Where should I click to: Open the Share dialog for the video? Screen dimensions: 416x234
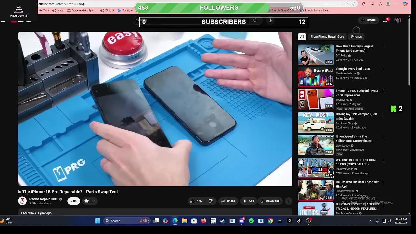click(x=228, y=201)
